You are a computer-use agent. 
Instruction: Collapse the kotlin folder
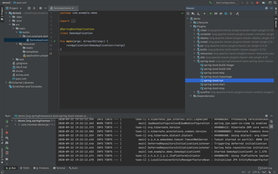click(x=17, y=32)
